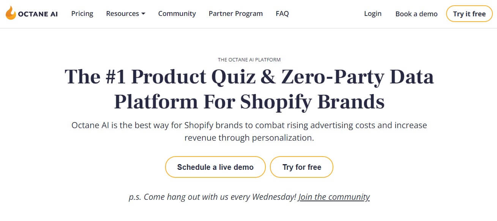Click the Try it free button
Image resolution: width=497 pixels, height=221 pixels.
pyautogui.click(x=469, y=14)
